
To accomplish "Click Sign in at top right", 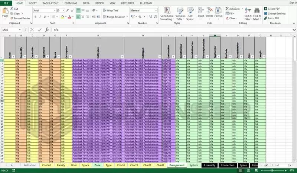I will (x=293, y=3).
